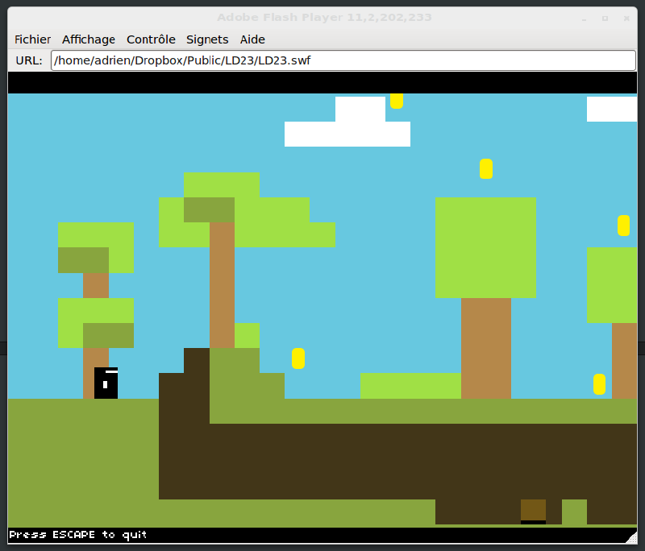Show the Aide menu
The image size is (645, 551).
(x=252, y=39)
